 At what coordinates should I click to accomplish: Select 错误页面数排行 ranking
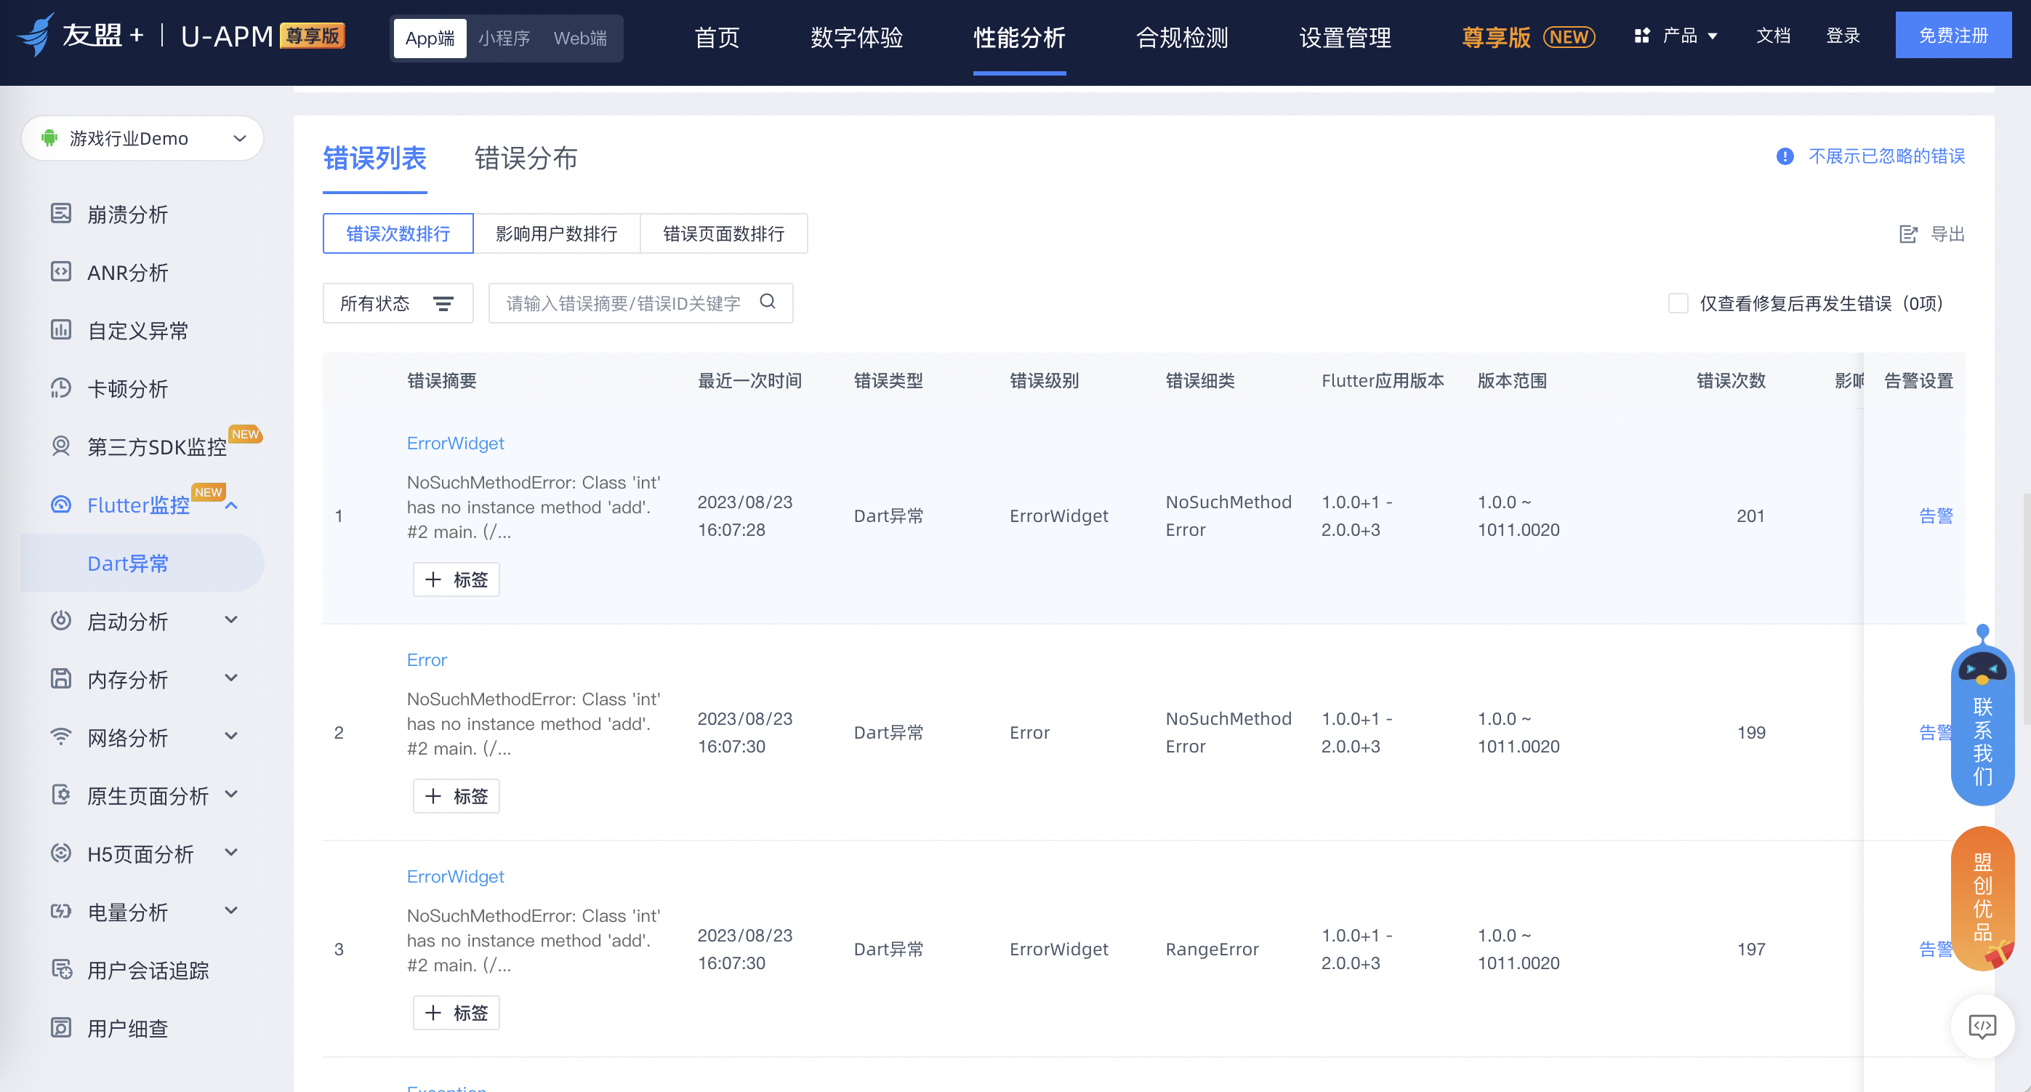(724, 233)
